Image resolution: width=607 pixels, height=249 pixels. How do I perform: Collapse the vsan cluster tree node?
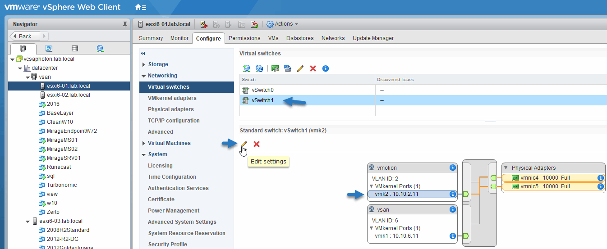28,77
